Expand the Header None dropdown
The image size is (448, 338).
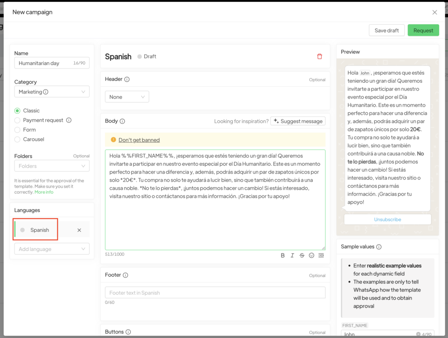(x=127, y=97)
